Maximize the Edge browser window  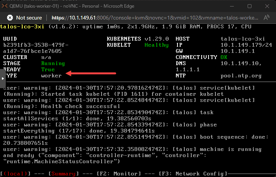[x=250, y=6]
